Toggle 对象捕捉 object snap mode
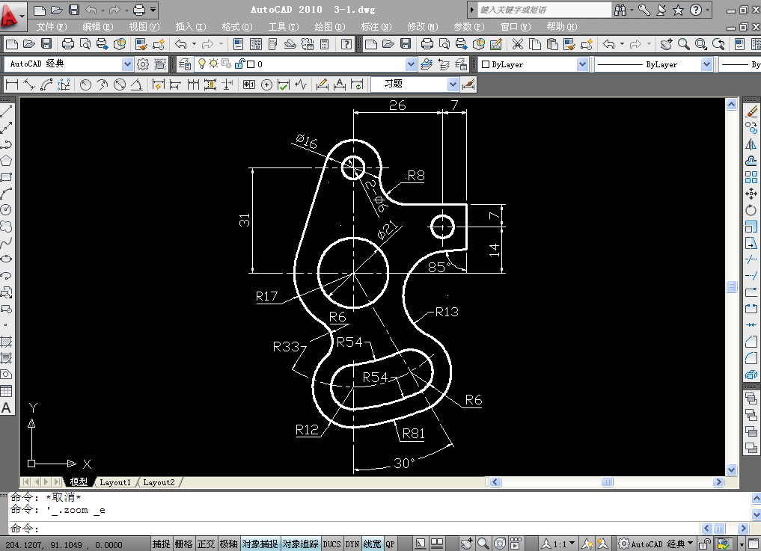This screenshot has height=551, width=761. point(260,544)
